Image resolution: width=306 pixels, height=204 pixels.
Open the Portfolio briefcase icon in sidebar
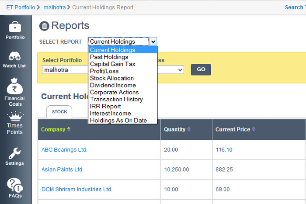coord(15,27)
